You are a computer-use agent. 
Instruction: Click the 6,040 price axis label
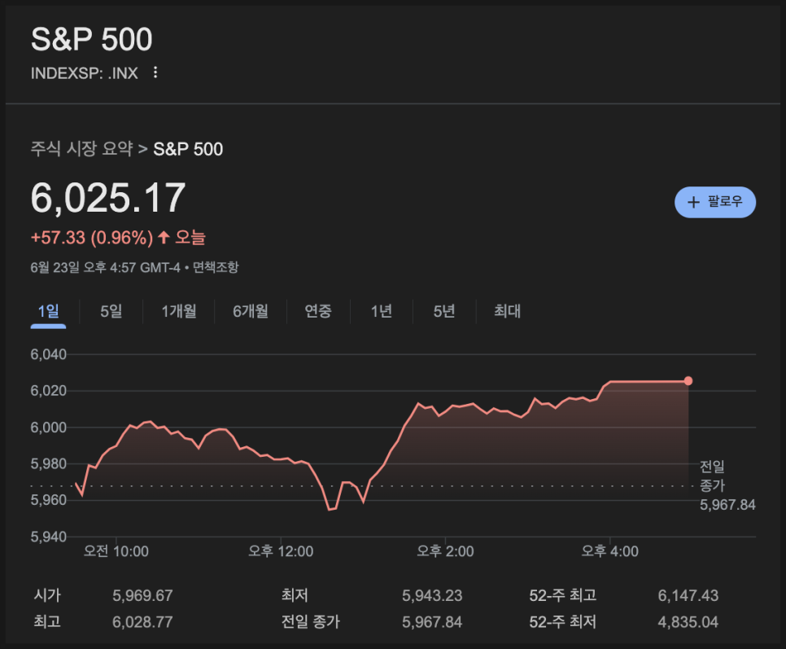pyautogui.click(x=49, y=354)
